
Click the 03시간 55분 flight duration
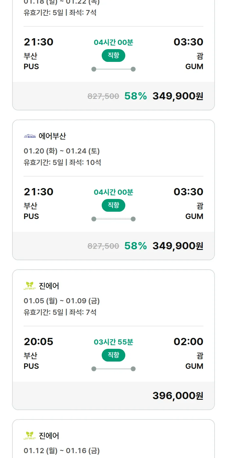click(x=113, y=342)
